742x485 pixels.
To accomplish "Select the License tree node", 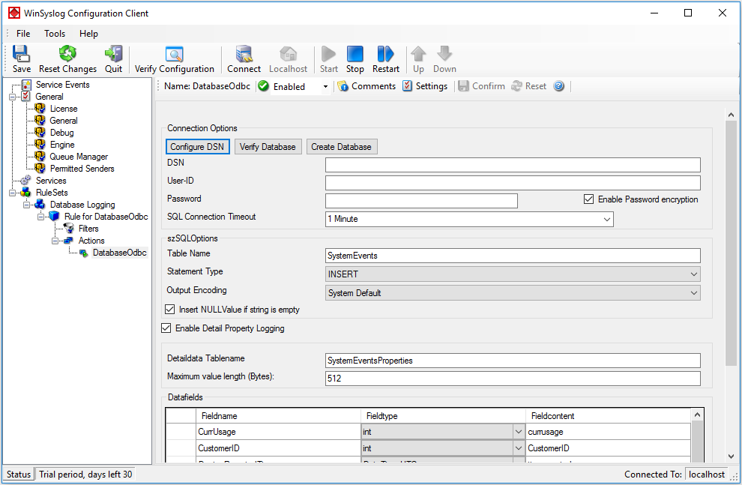I will click(64, 109).
